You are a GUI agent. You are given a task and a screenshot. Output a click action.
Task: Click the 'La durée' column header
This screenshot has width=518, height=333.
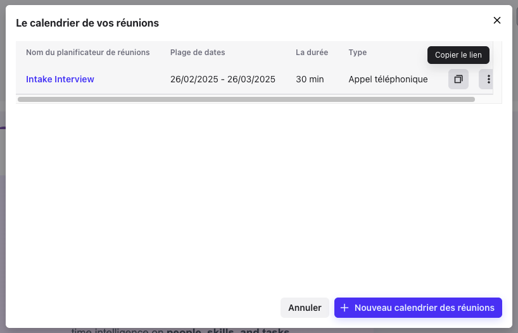[x=312, y=53]
